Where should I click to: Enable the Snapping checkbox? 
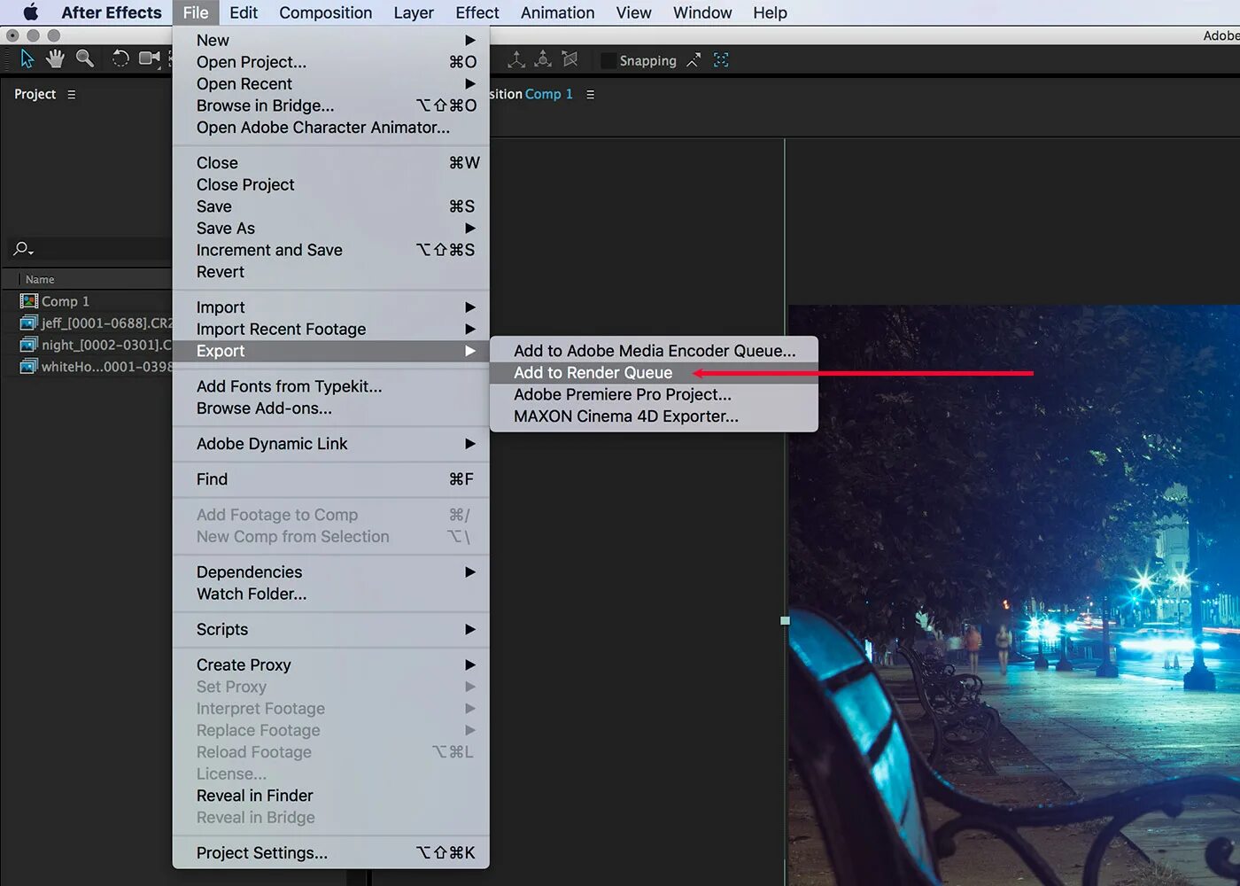(x=608, y=60)
